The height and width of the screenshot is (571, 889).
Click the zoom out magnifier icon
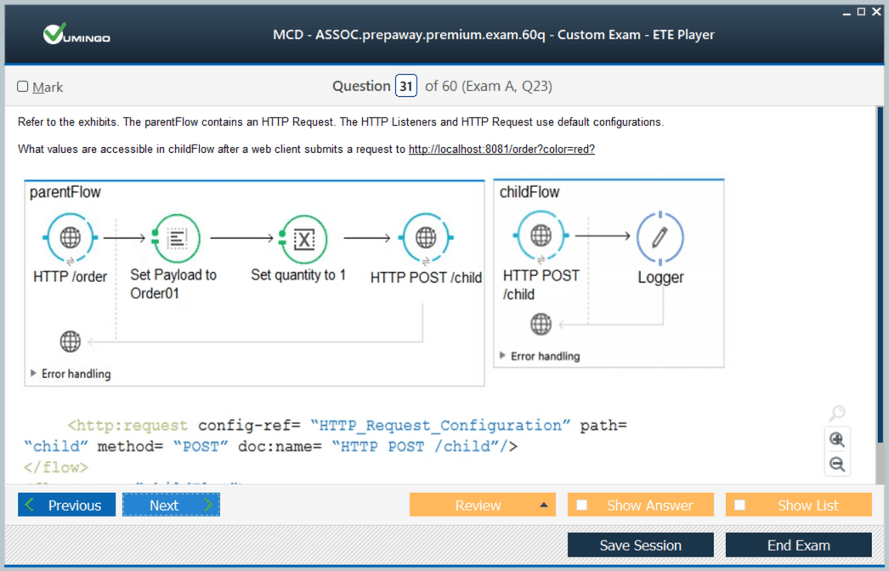tap(837, 465)
